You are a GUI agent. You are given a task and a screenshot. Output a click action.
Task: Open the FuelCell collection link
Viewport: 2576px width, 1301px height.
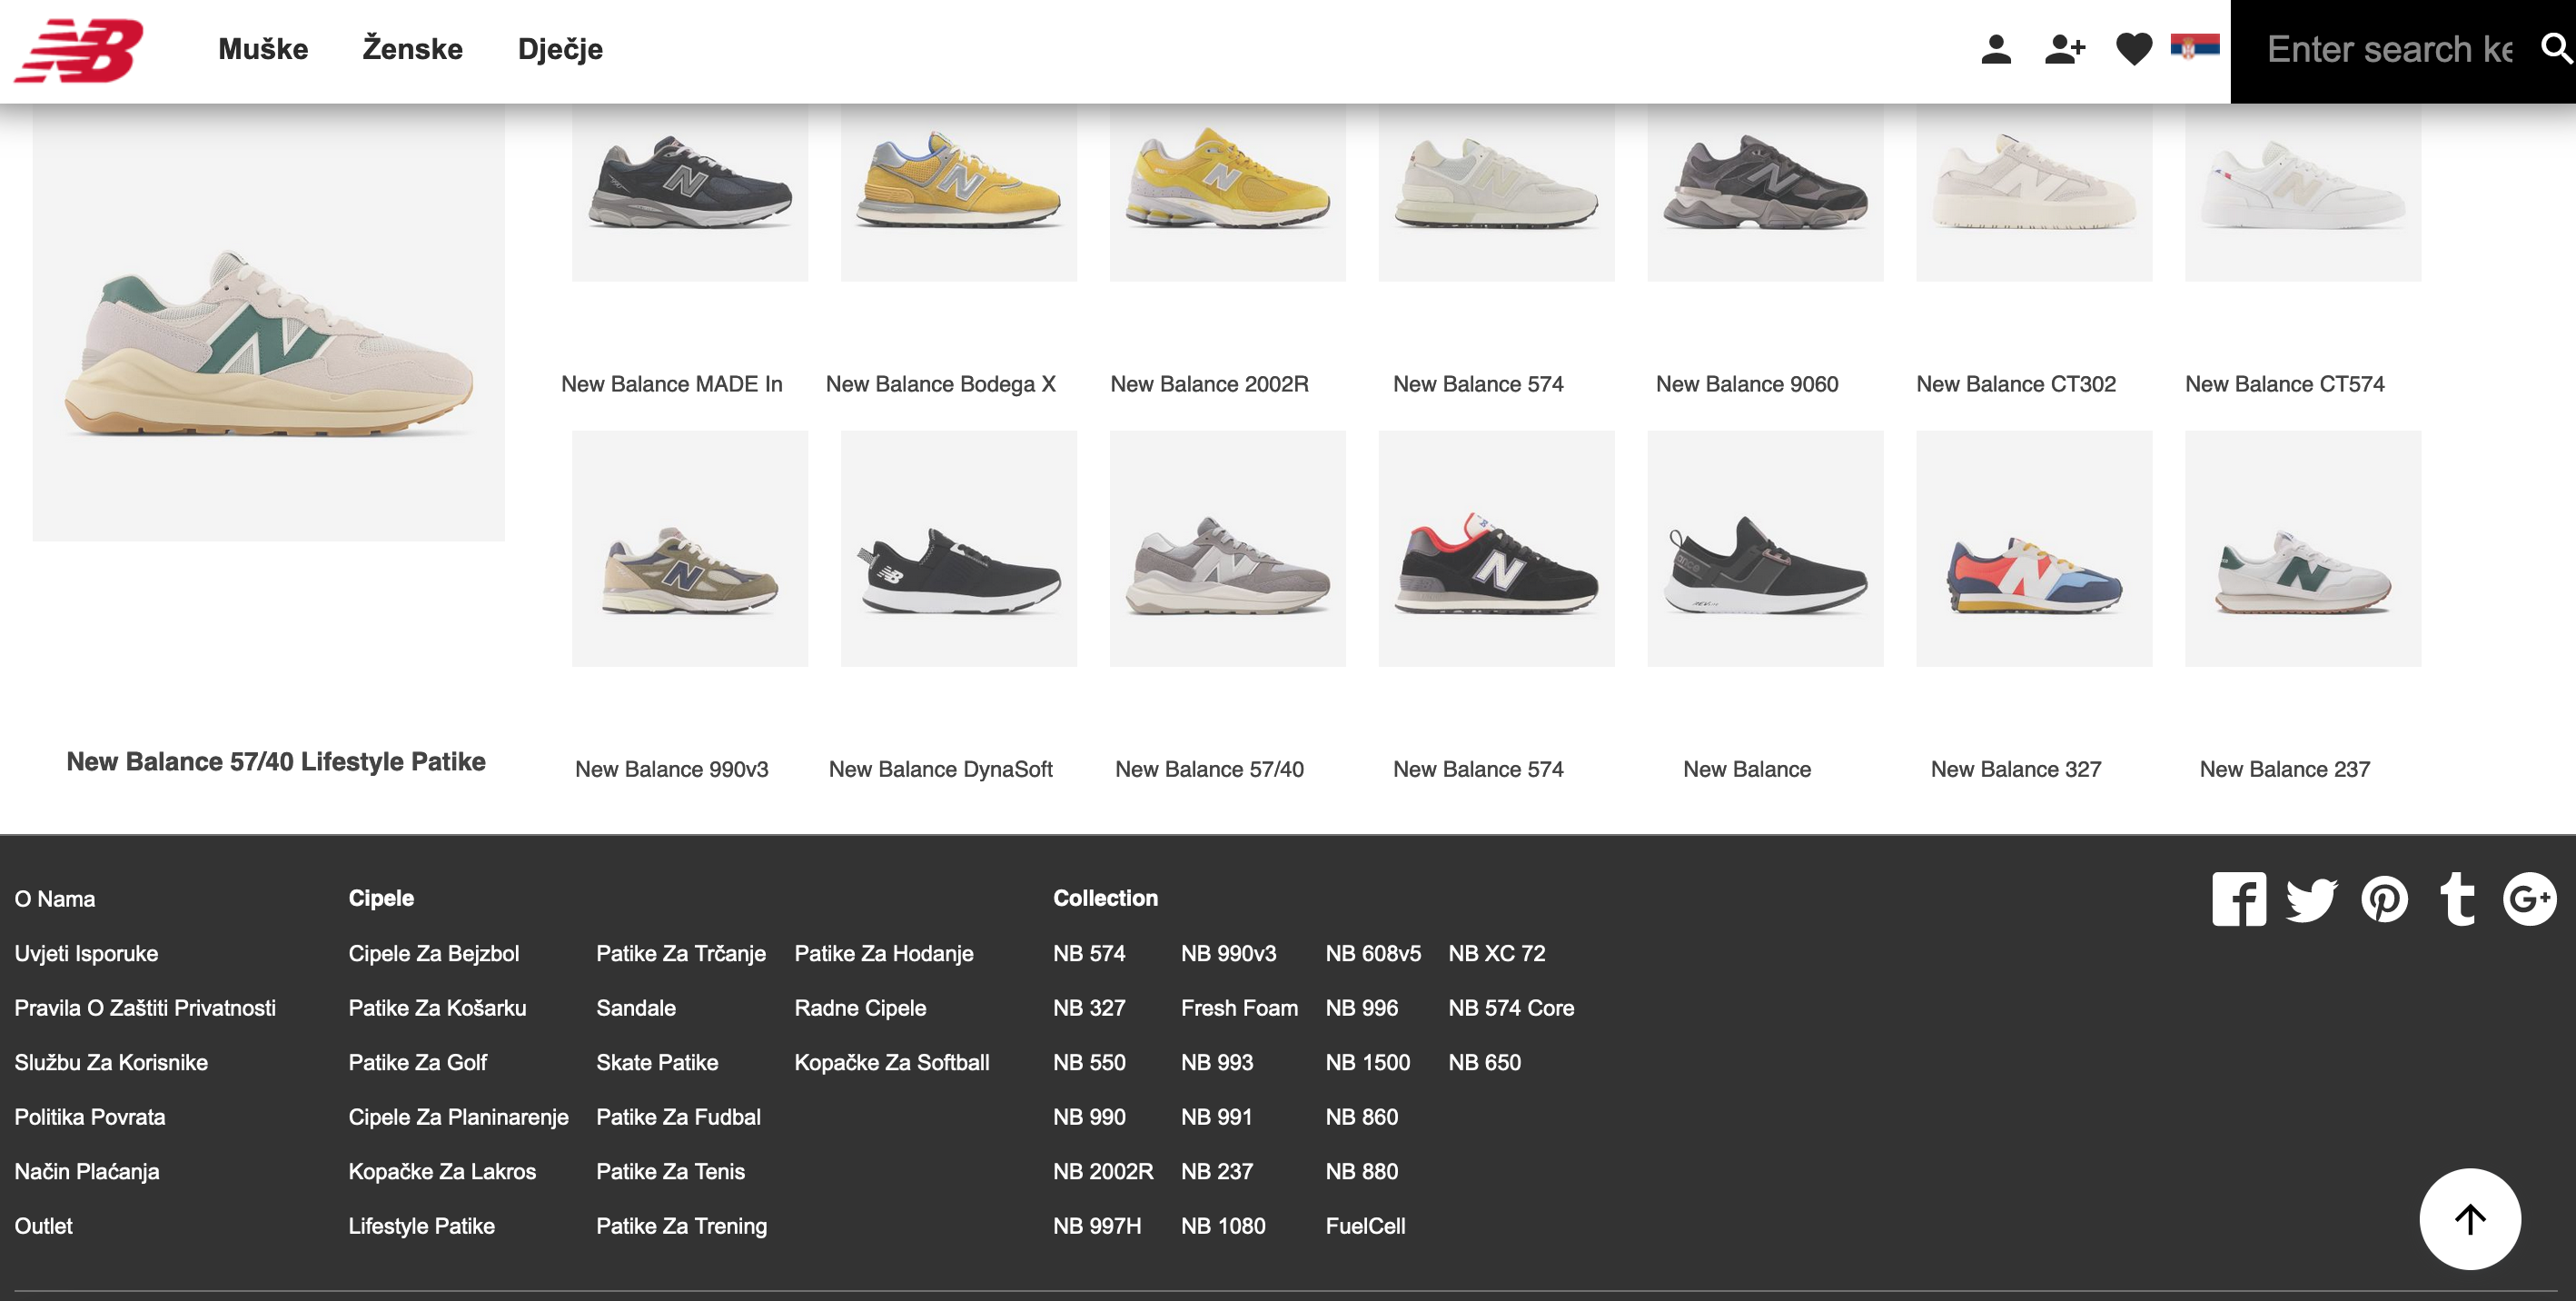1366,1226
